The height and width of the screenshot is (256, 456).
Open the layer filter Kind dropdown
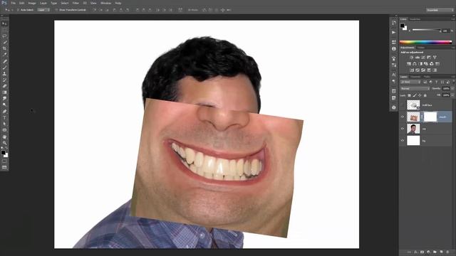point(410,82)
